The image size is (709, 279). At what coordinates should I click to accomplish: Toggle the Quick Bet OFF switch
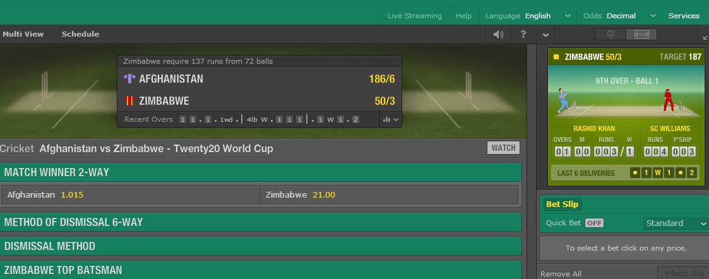click(x=594, y=223)
